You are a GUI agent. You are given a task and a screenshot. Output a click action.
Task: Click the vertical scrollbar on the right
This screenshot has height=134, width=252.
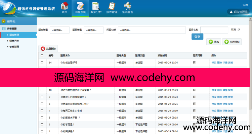pos(250,64)
